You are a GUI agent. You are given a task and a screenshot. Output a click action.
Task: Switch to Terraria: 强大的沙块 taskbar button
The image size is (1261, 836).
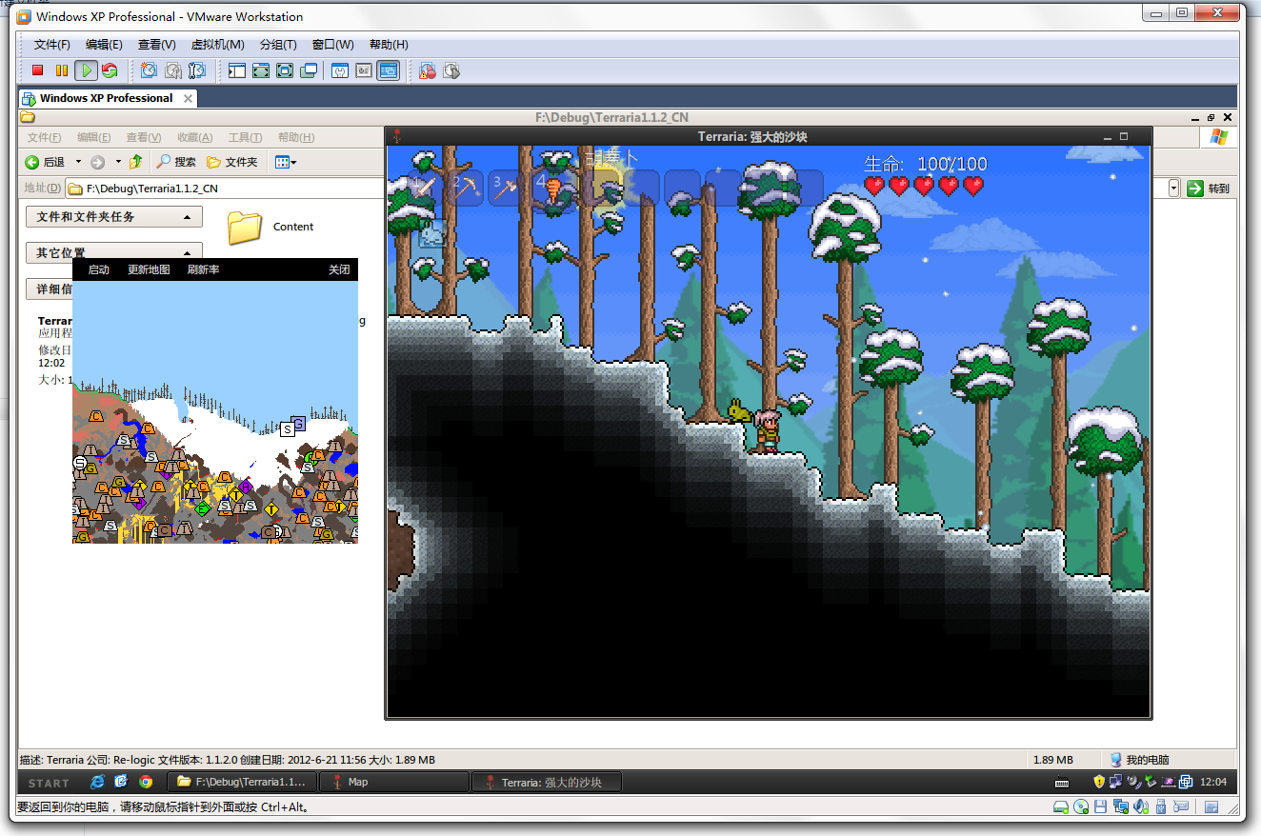tap(547, 782)
